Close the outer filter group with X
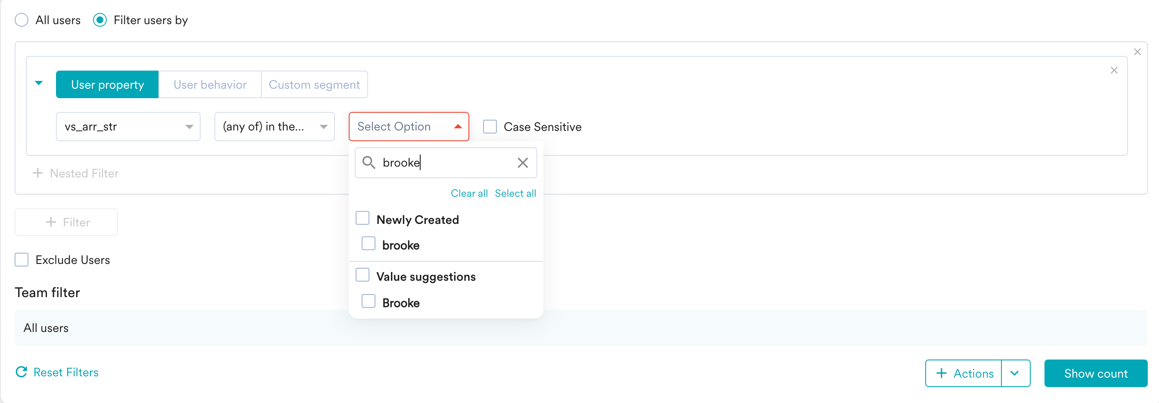This screenshot has height=403, width=1159. (x=1137, y=52)
